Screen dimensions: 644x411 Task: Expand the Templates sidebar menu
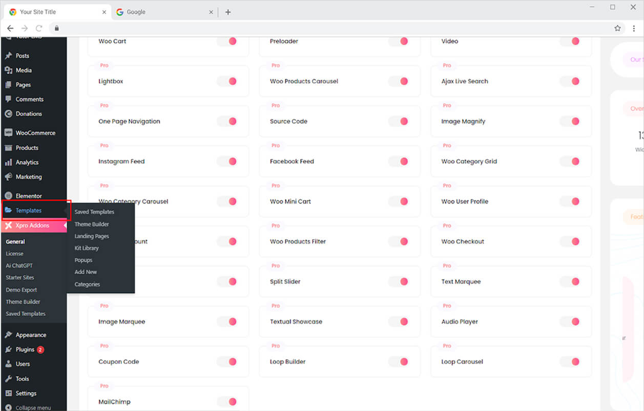29,211
